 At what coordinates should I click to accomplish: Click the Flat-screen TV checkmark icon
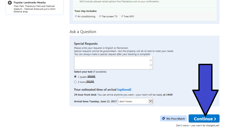(x=100, y=16)
